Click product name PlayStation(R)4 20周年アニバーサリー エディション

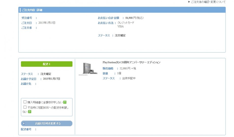point(131,63)
